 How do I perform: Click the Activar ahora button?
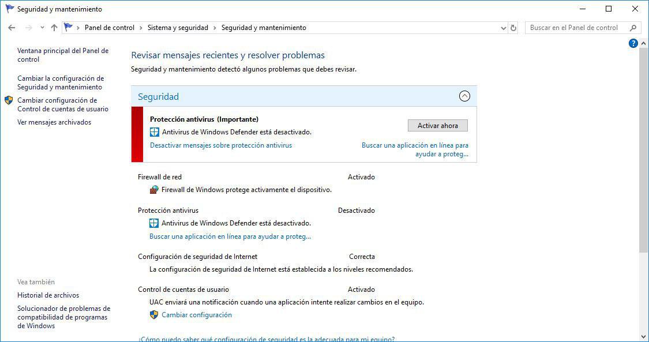click(437, 126)
